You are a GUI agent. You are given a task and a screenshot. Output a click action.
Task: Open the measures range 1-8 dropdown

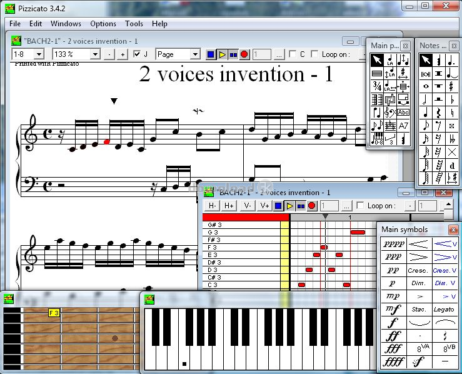pos(39,54)
